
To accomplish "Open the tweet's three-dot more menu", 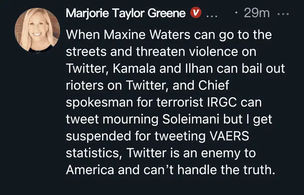I will pyautogui.click(x=284, y=13).
